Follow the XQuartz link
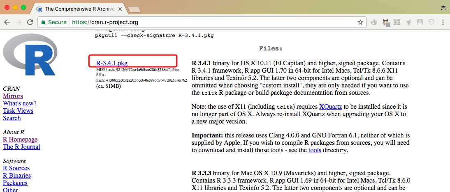The height and width of the screenshot is (192, 450). pyautogui.click(x=330, y=107)
